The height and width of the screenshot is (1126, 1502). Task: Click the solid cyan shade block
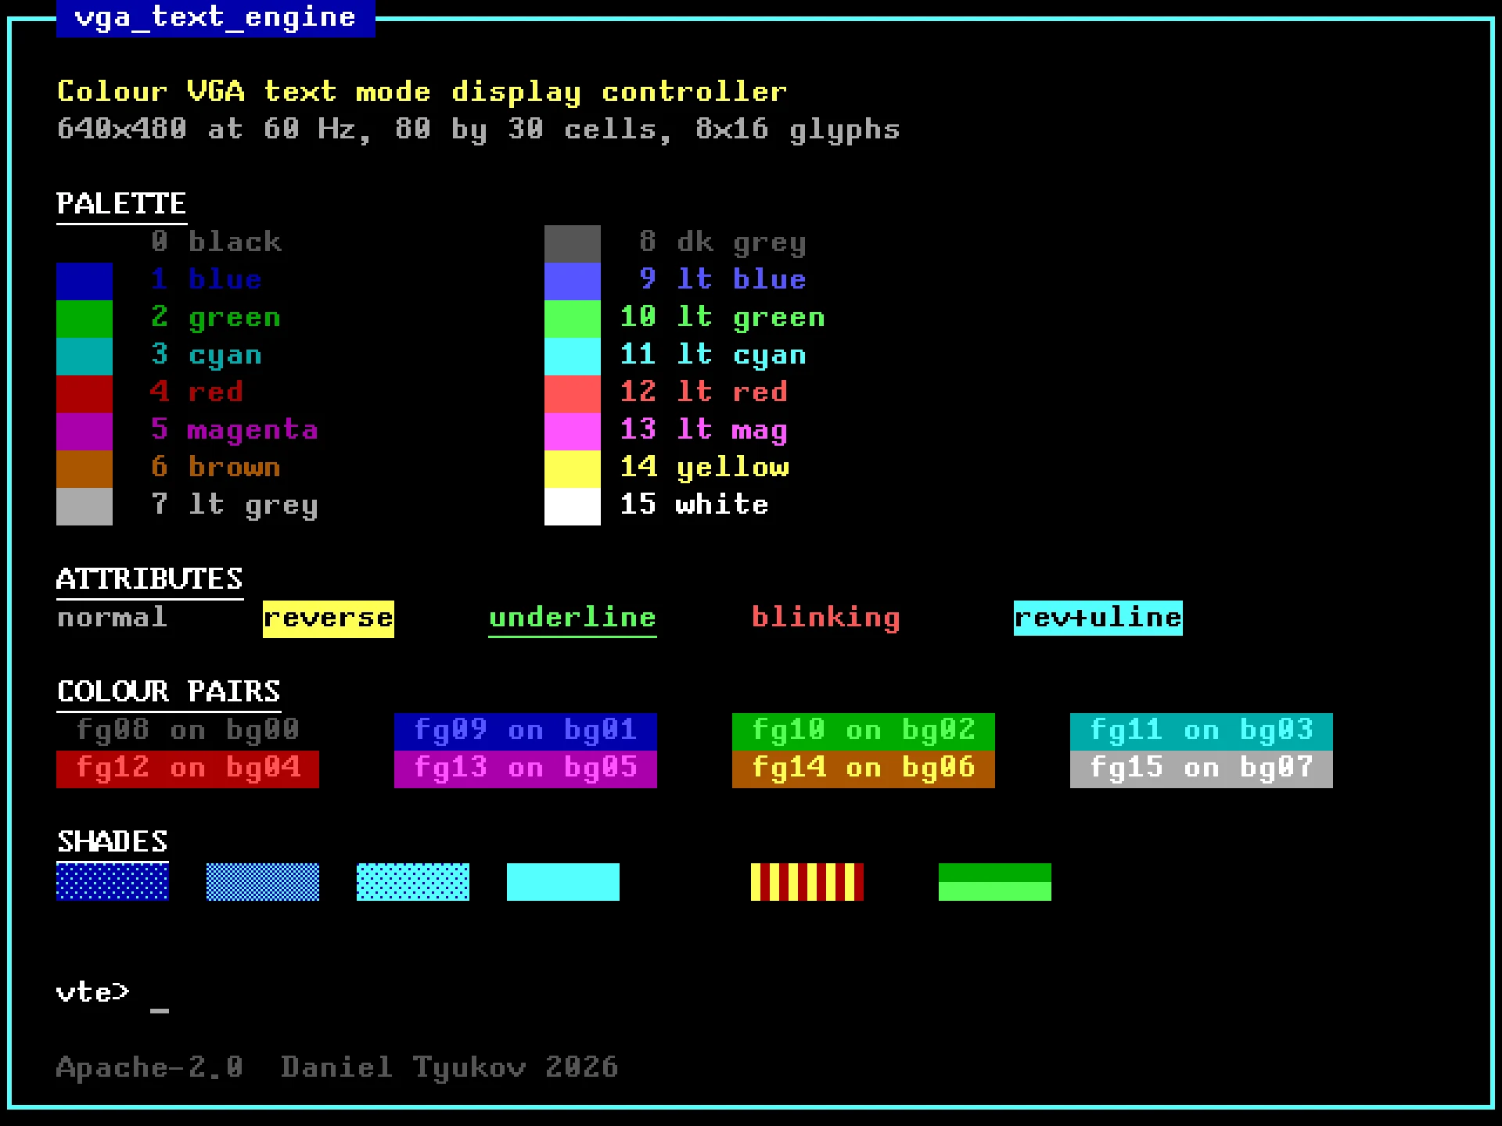[x=563, y=882]
